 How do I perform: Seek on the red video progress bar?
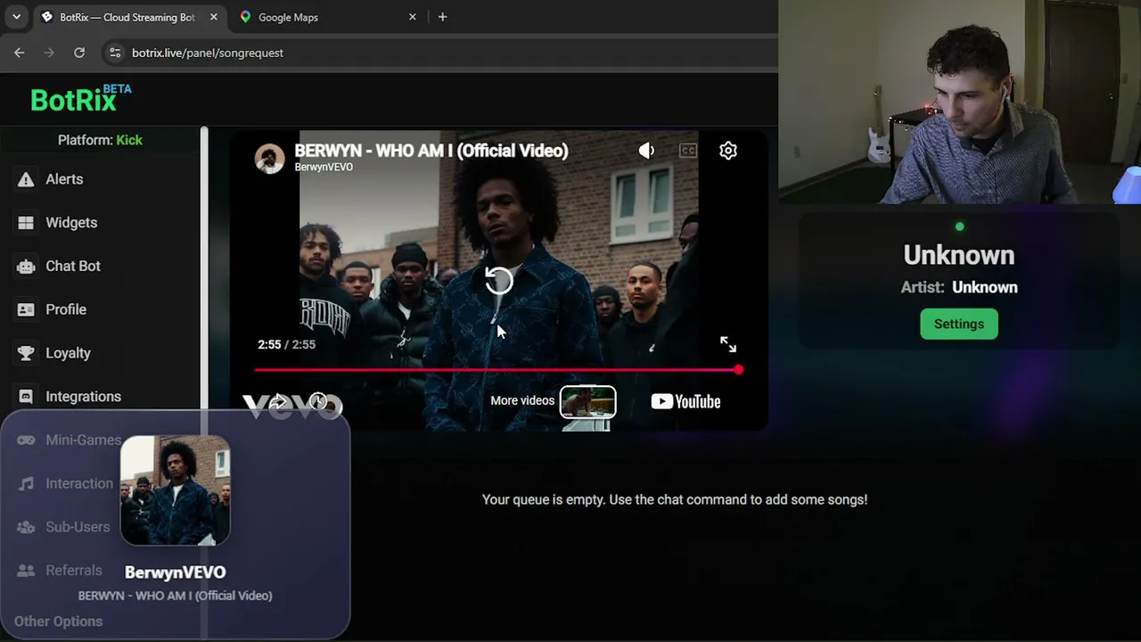[497, 369]
